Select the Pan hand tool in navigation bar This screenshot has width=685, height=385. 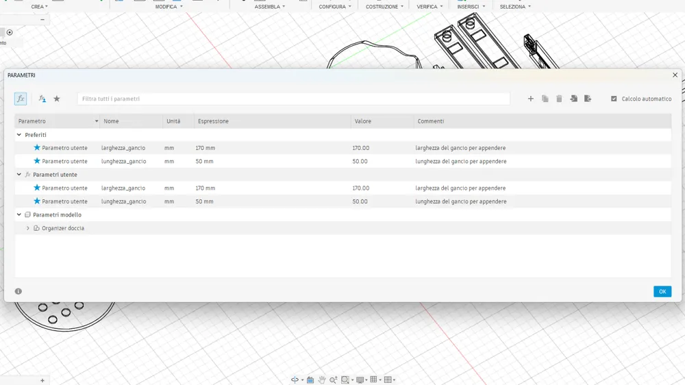322,380
